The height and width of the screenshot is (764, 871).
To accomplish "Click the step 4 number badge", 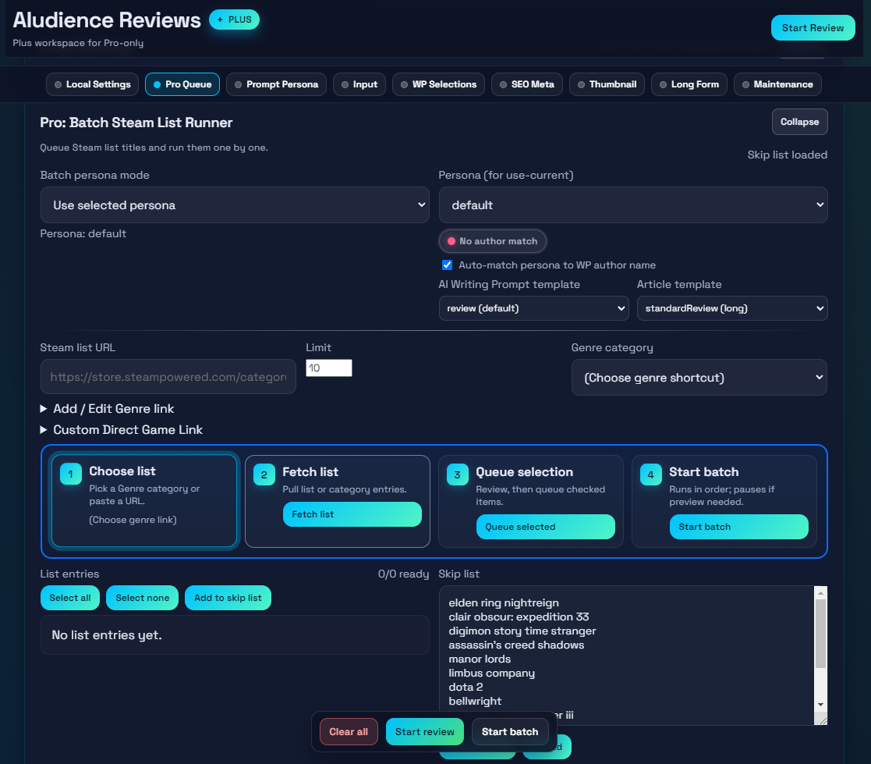I will (651, 474).
